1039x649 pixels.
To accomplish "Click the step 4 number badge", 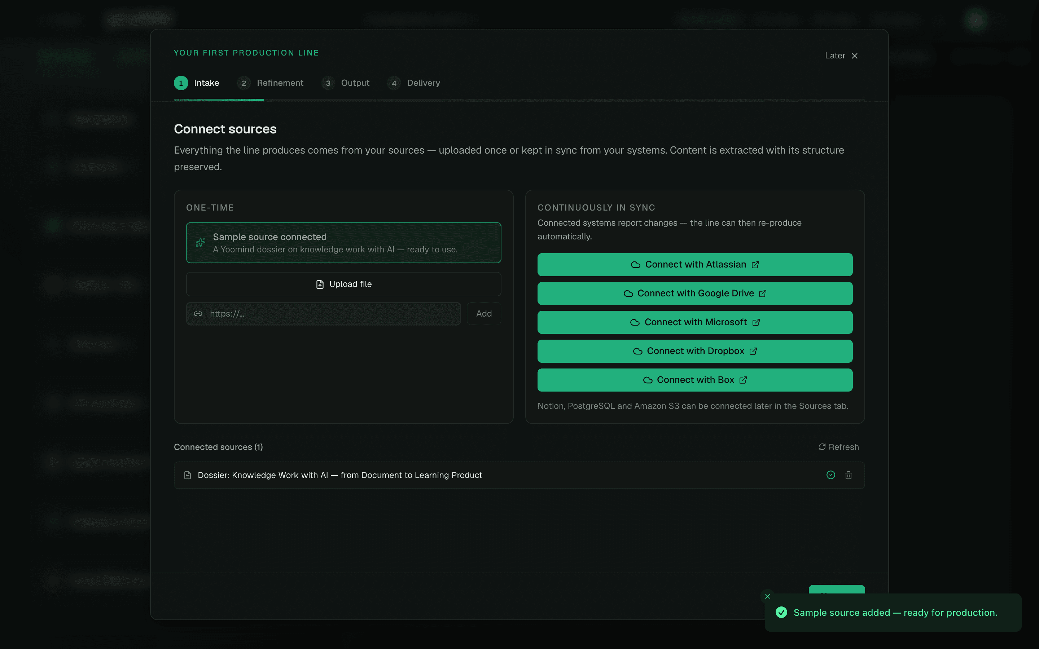I will tap(394, 83).
